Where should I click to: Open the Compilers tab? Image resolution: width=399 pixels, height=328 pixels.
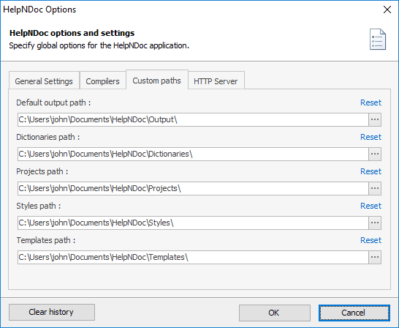(x=102, y=81)
